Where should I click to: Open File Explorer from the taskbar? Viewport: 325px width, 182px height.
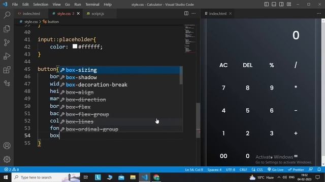point(133,177)
